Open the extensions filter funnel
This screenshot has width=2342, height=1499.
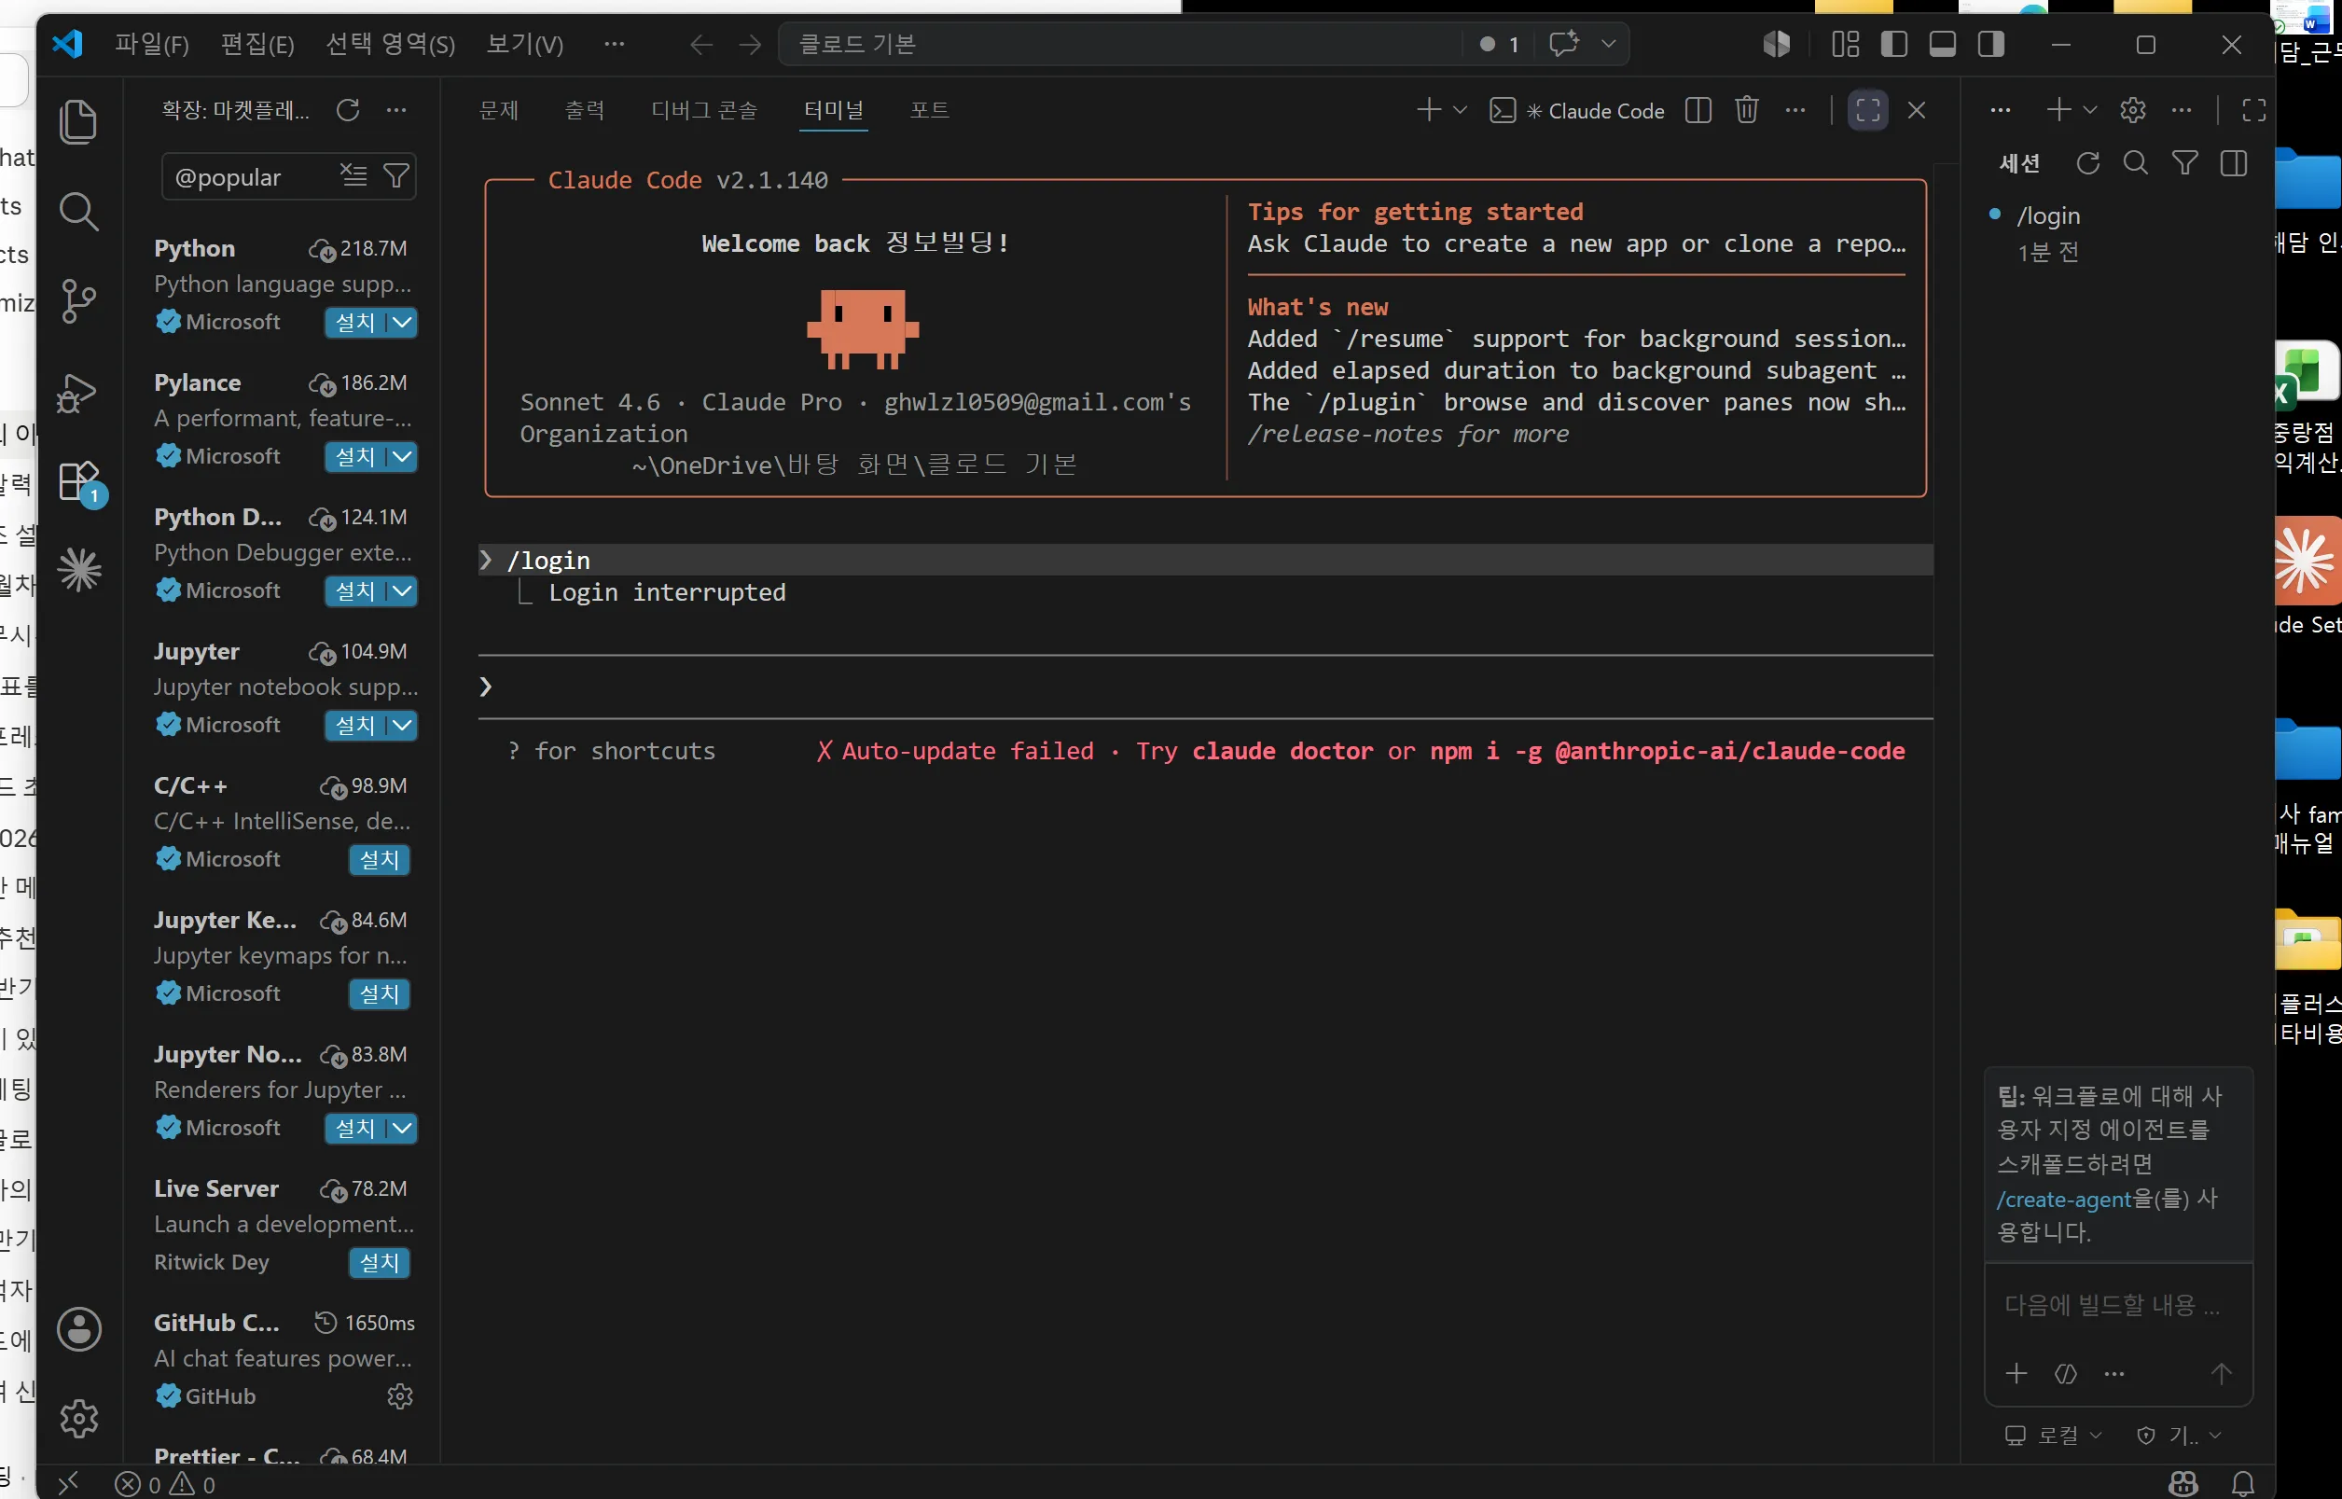396,175
